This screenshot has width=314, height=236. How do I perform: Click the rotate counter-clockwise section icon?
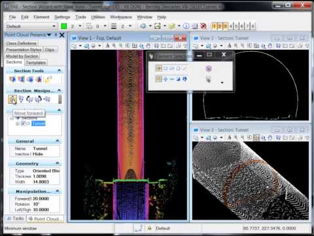pos(29,100)
